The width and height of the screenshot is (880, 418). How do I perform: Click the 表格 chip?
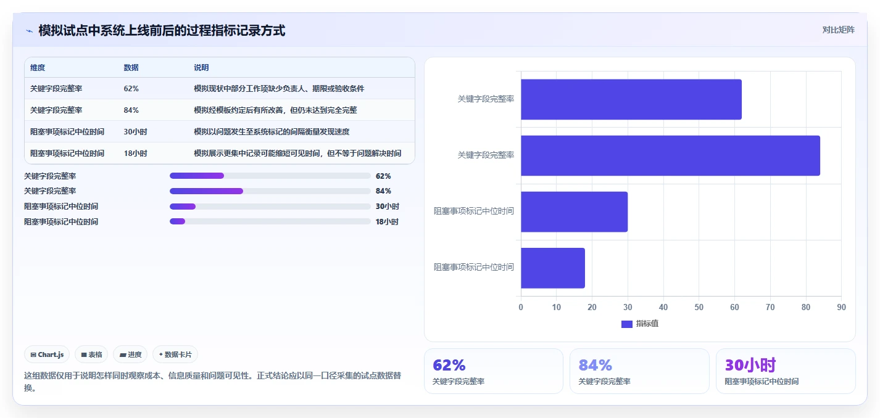coord(91,354)
